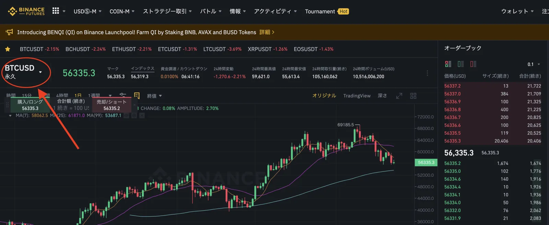Click the インデックス index price label
The width and height of the screenshot is (549, 225).
tap(142, 68)
